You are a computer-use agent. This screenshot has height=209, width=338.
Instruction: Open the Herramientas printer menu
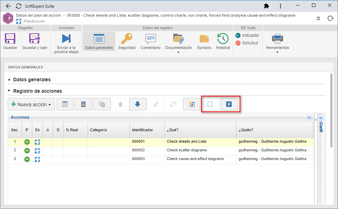(278, 43)
